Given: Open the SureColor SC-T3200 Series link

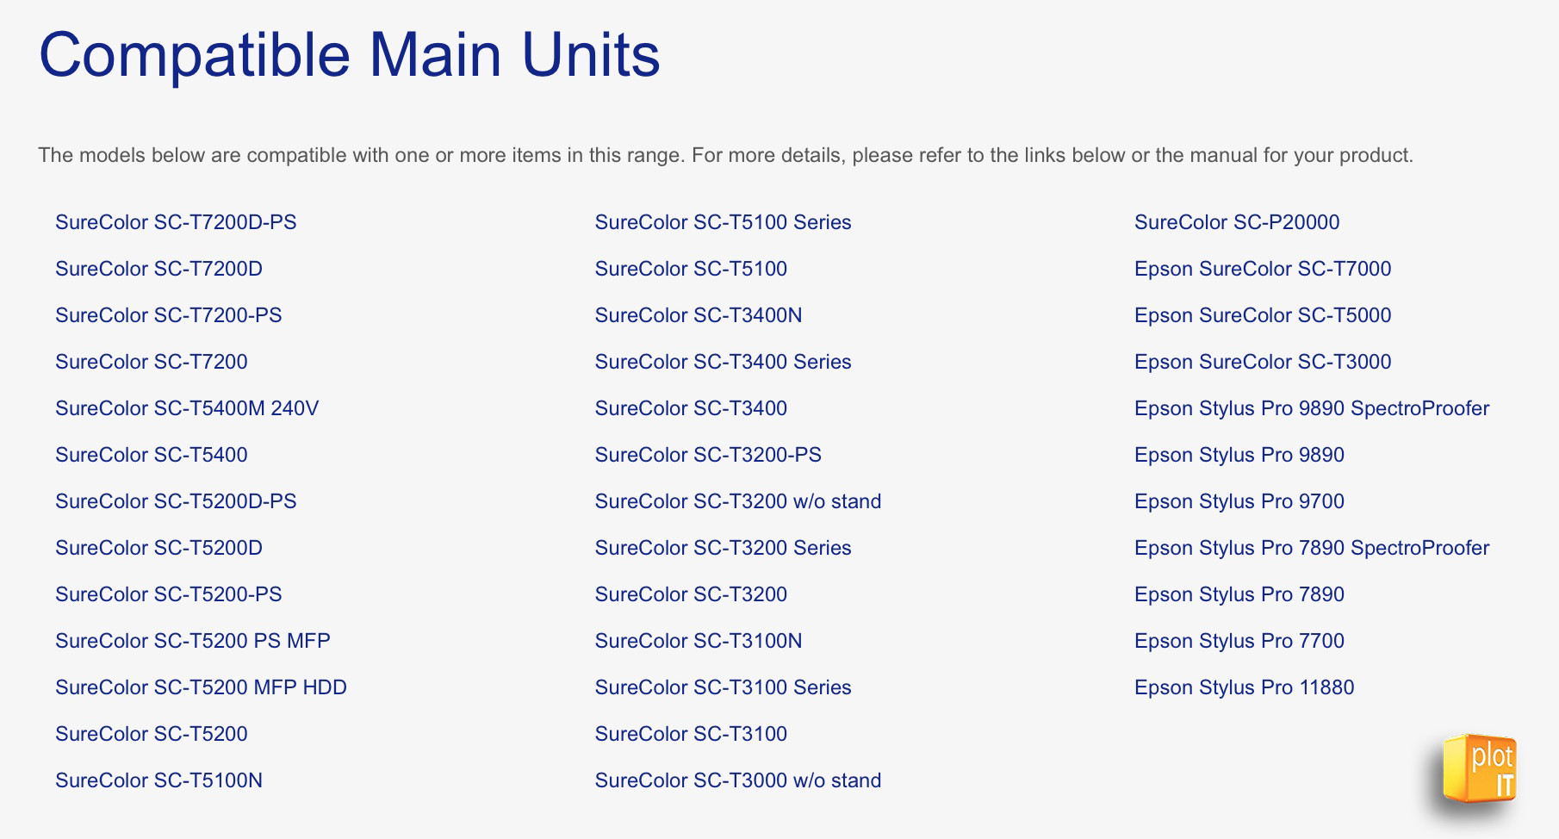Looking at the screenshot, I should pos(723,548).
